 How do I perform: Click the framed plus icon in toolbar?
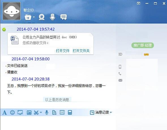click(62, 112)
